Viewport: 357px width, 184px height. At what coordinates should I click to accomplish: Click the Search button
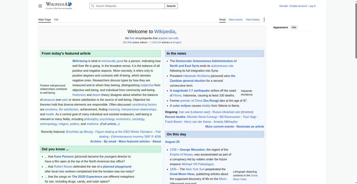point(171,6)
